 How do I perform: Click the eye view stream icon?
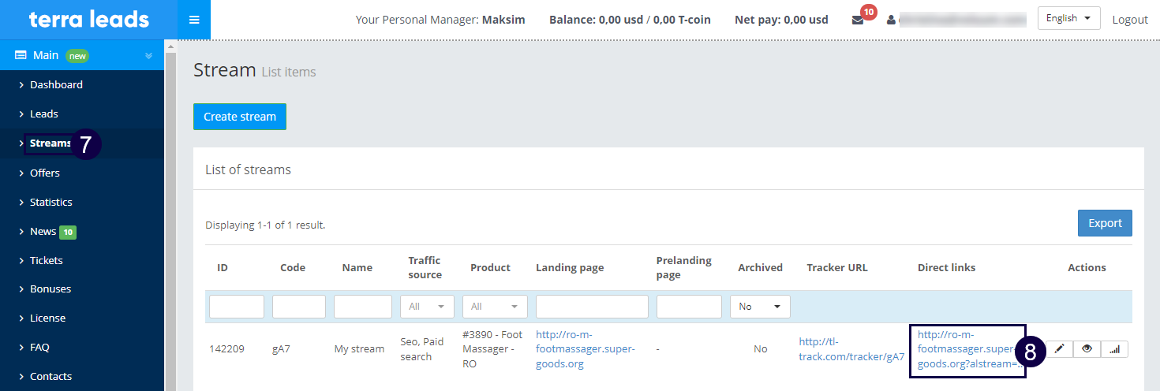point(1087,348)
